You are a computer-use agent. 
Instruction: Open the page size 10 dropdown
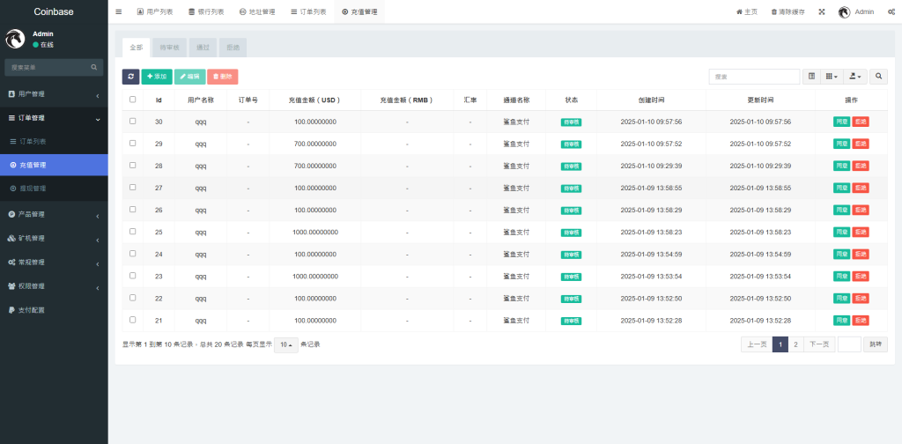[x=285, y=344]
